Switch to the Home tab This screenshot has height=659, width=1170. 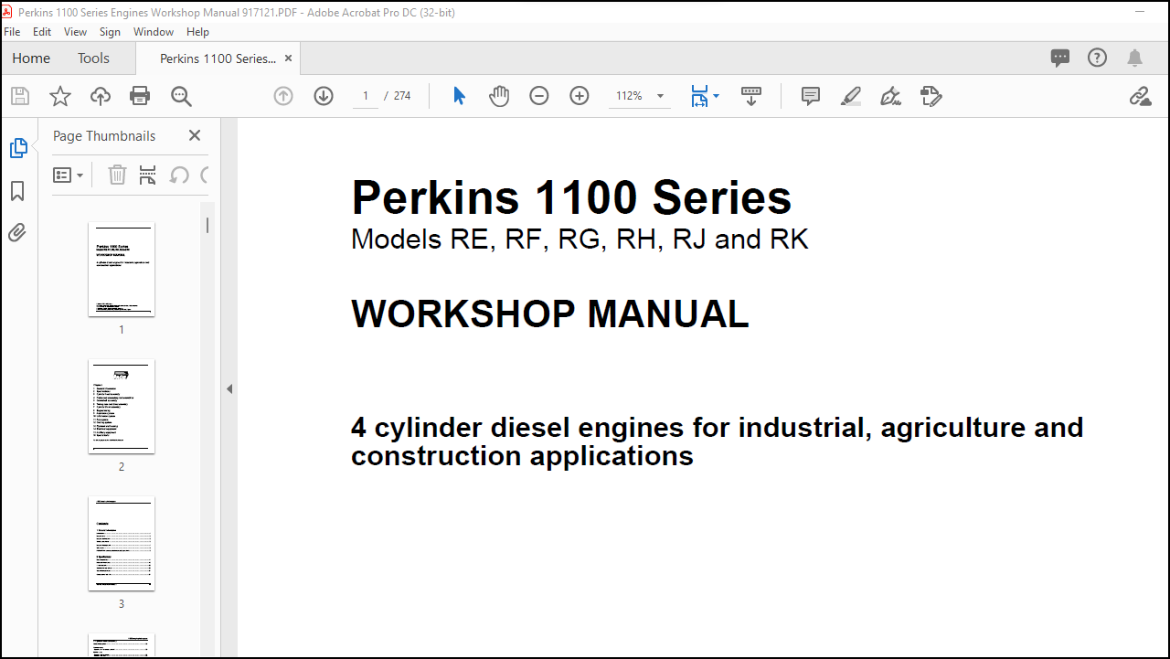[x=31, y=58]
